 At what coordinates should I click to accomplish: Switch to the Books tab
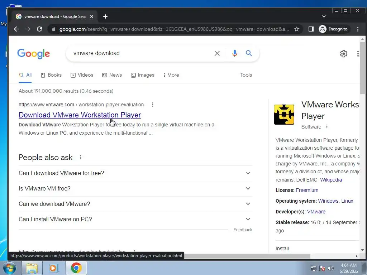pyautogui.click(x=51, y=75)
